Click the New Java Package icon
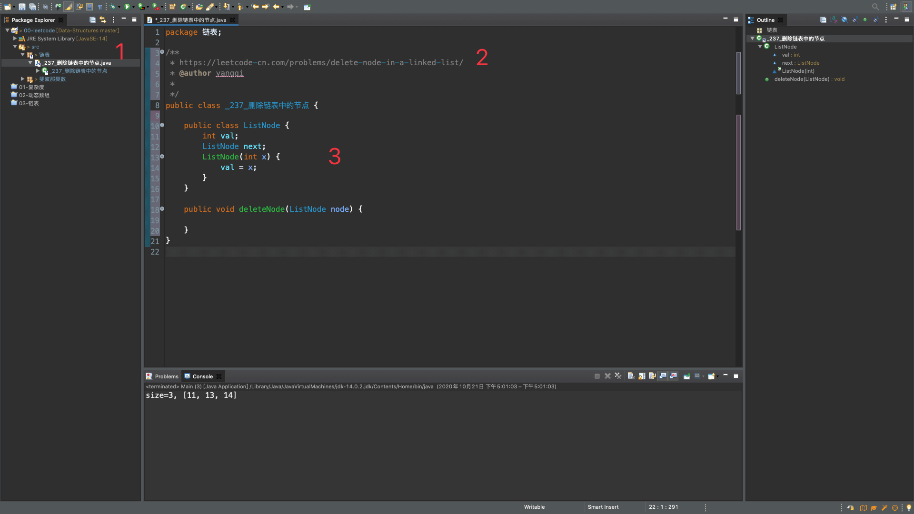914x514 pixels. click(x=172, y=7)
